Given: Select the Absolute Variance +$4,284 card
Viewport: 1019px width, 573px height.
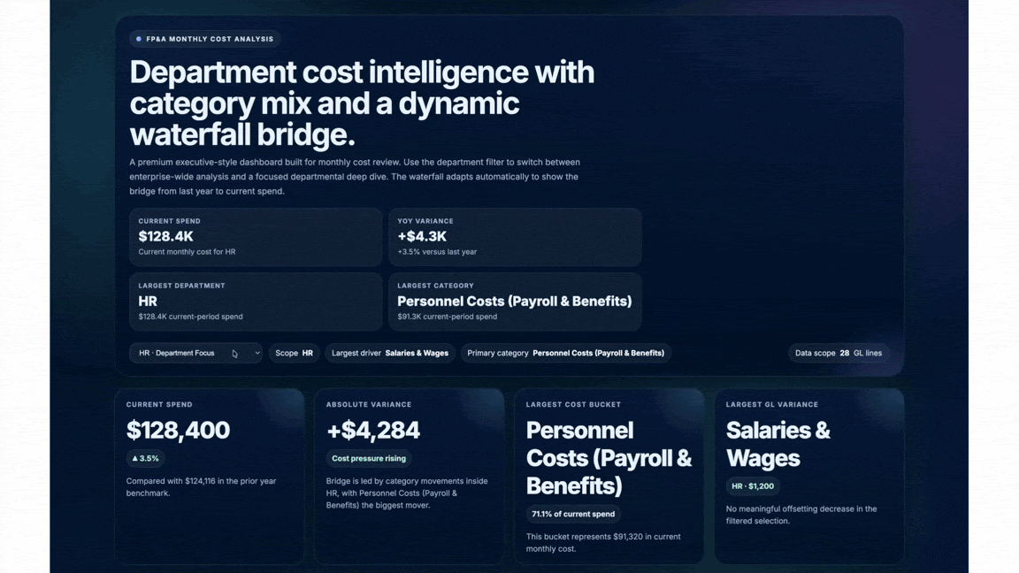Looking at the screenshot, I should click(x=409, y=531).
